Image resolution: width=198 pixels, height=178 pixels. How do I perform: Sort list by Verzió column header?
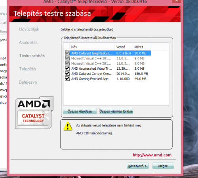pyautogui.click(x=124, y=47)
